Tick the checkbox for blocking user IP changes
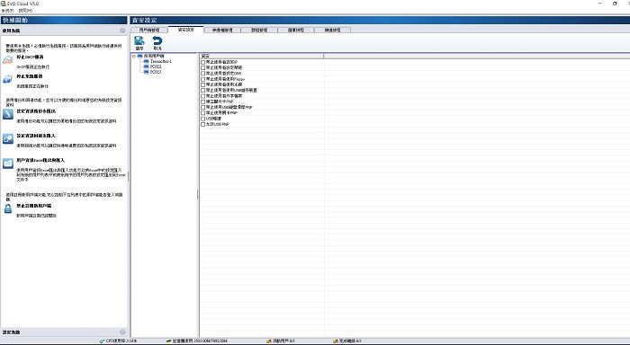The image size is (630, 345). coord(202,62)
